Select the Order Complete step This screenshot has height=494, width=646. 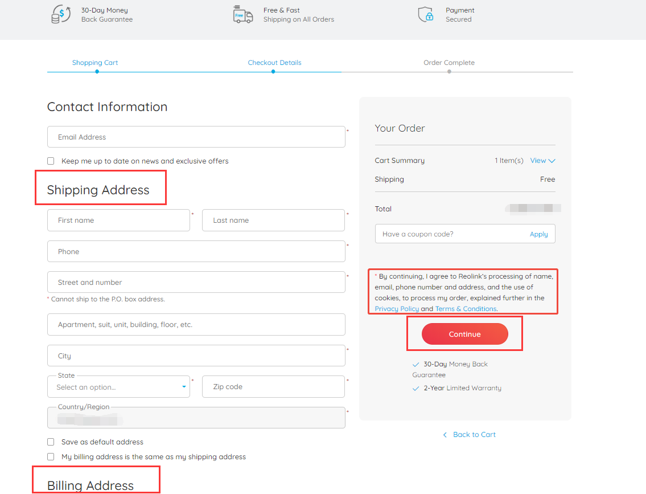(449, 63)
